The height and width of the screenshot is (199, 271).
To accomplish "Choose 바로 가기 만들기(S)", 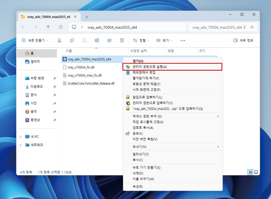I will [x=173, y=167].
